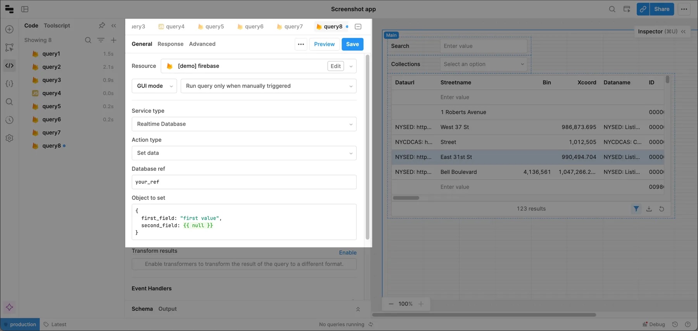Screen dimensions: 698x331
Task: Select the Code panel icon in sidebar
Action: click(9, 66)
